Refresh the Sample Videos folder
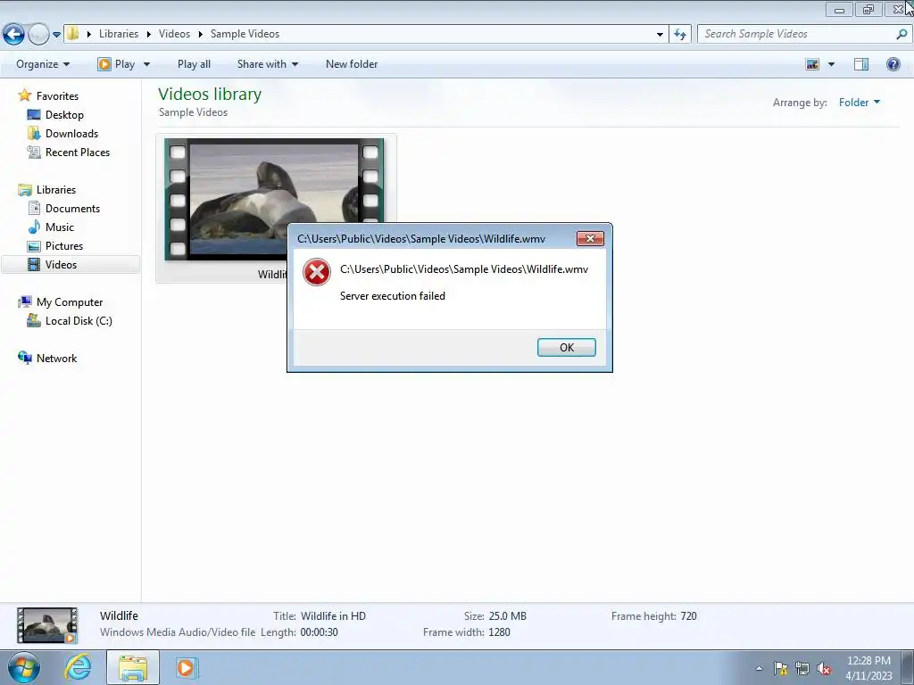Viewport: 914px width, 685px height. pyautogui.click(x=679, y=35)
